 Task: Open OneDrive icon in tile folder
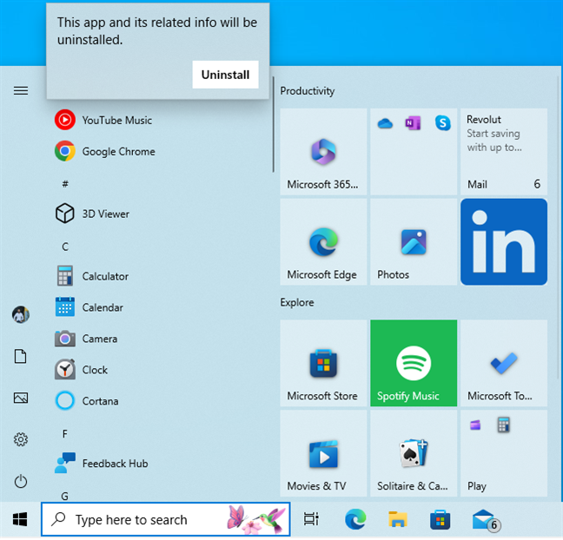click(385, 123)
